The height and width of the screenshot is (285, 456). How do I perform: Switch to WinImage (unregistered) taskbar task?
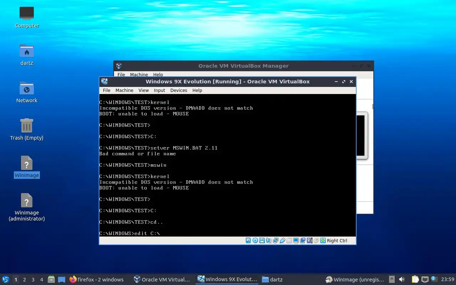(x=355, y=279)
